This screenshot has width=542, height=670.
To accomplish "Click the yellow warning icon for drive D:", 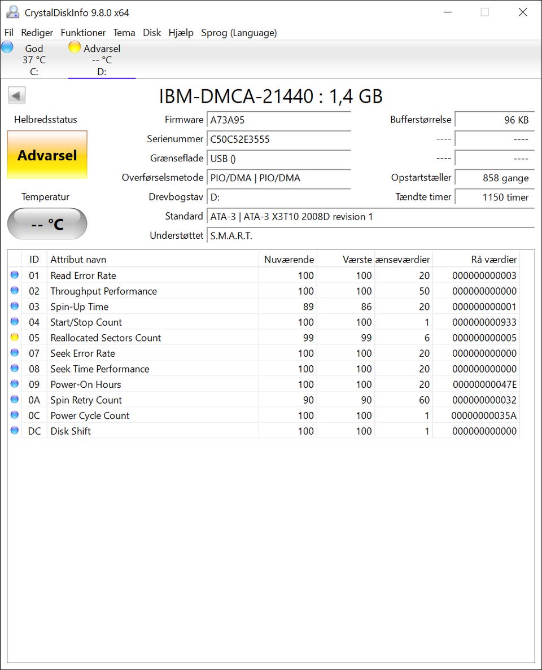I will tap(75, 47).
